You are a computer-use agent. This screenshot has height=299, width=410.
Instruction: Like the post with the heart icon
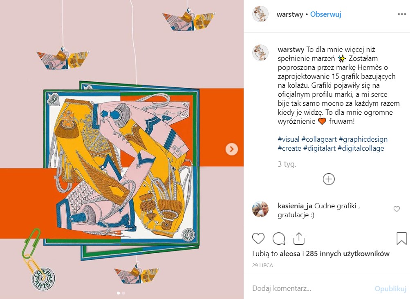[x=258, y=239]
